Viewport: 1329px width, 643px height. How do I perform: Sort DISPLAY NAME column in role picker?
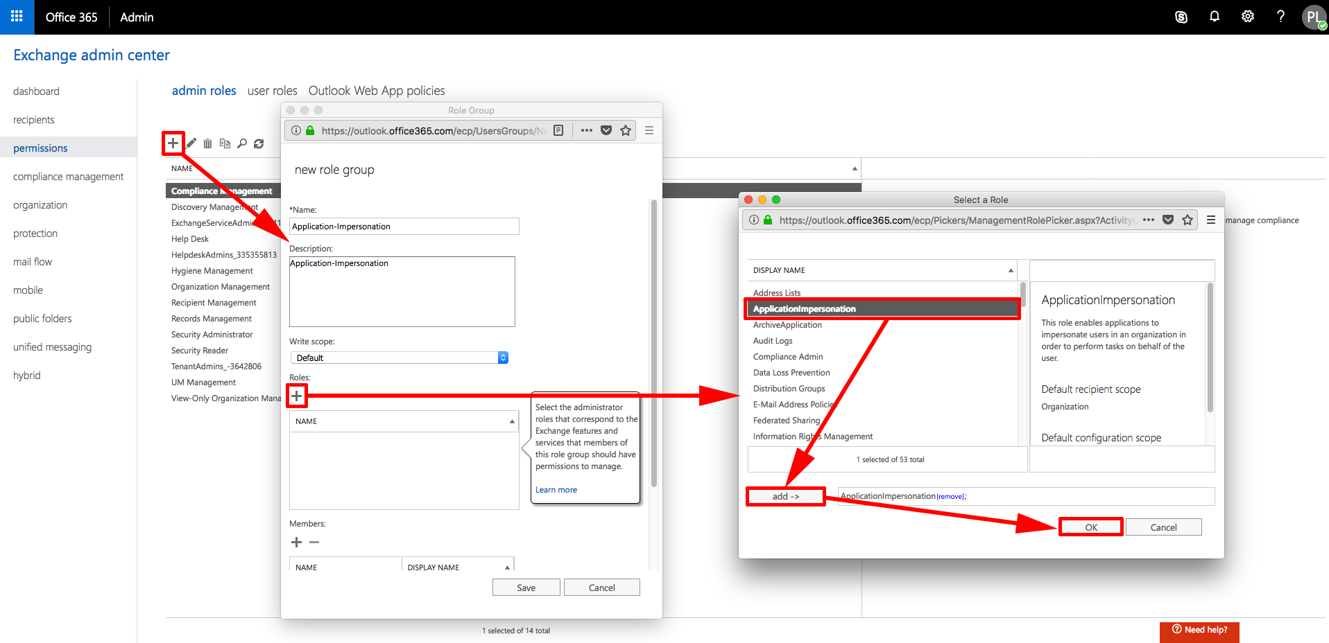click(x=883, y=270)
